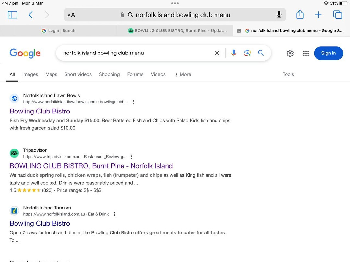Sign in to Google
This screenshot has width=350, height=262.
pyautogui.click(x=328, y=53)
